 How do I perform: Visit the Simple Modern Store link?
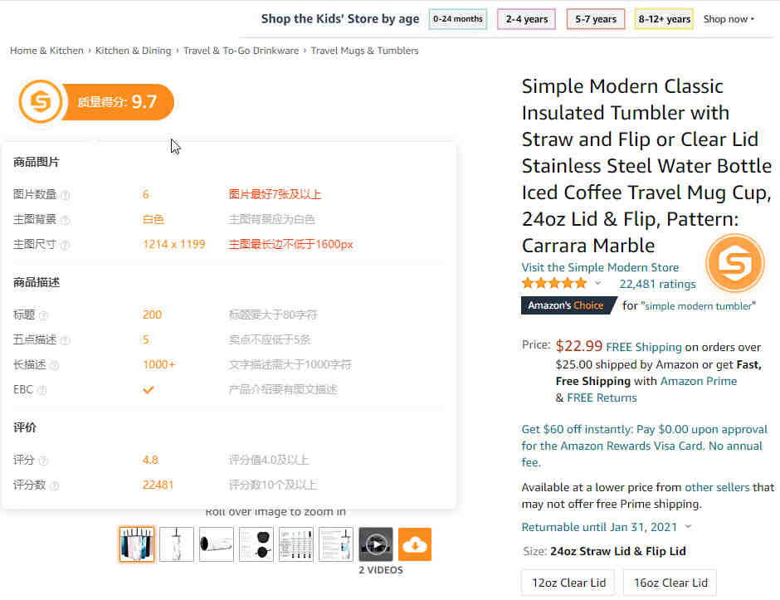(600, 267)
